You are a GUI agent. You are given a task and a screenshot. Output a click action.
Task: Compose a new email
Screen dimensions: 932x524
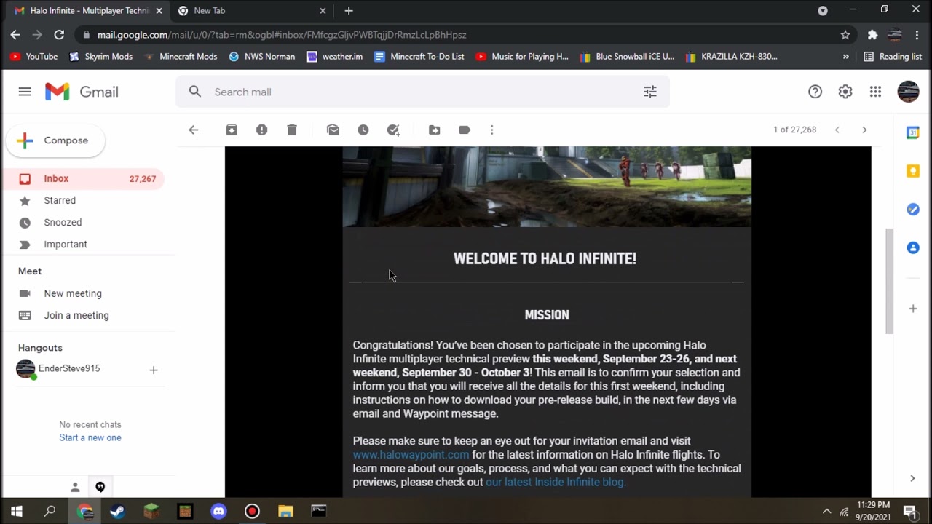(x=55, y=140)
